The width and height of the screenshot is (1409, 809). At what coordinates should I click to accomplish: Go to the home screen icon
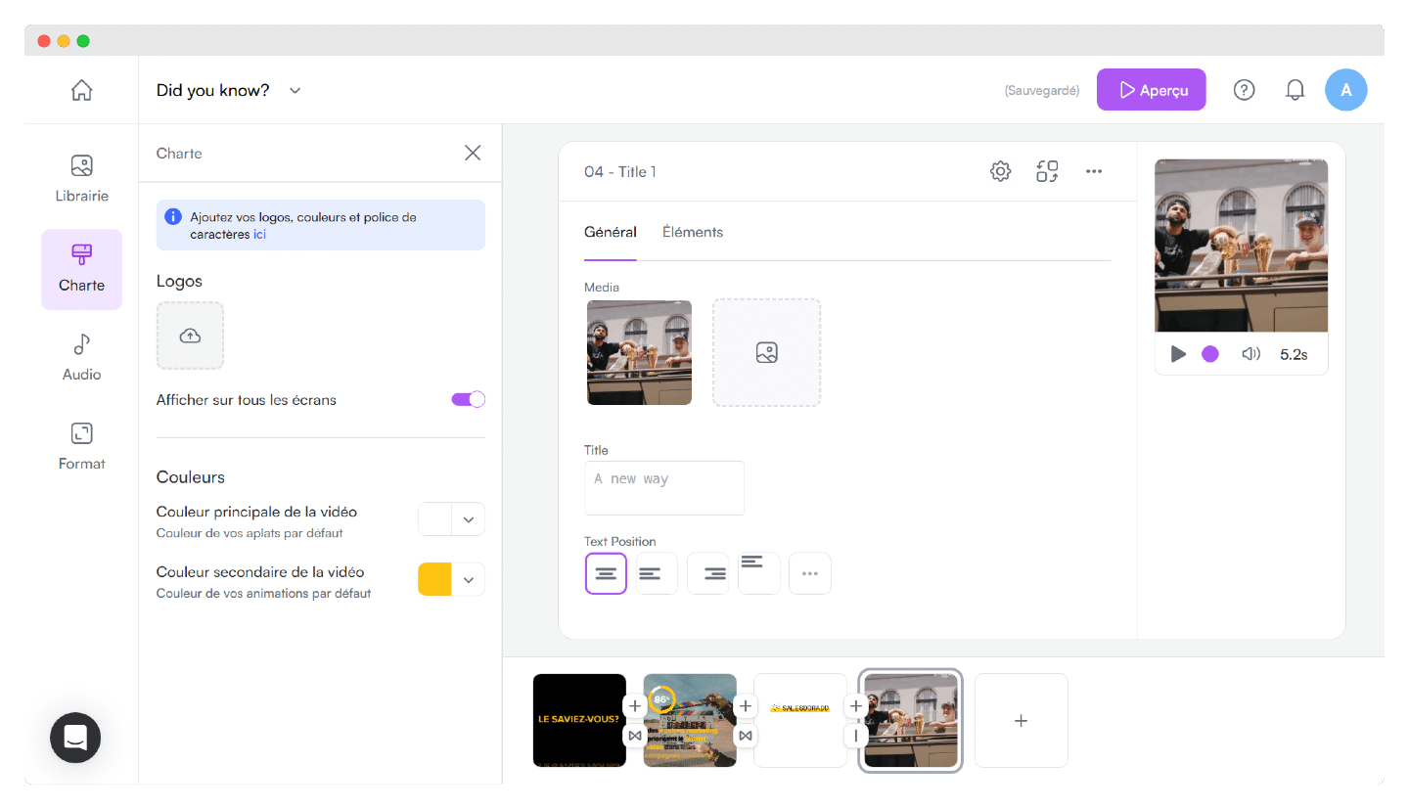(x=82, y=90)
